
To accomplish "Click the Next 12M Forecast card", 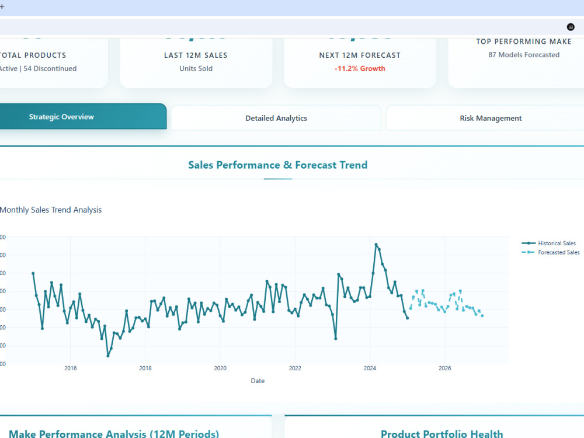I will (360, 62).
